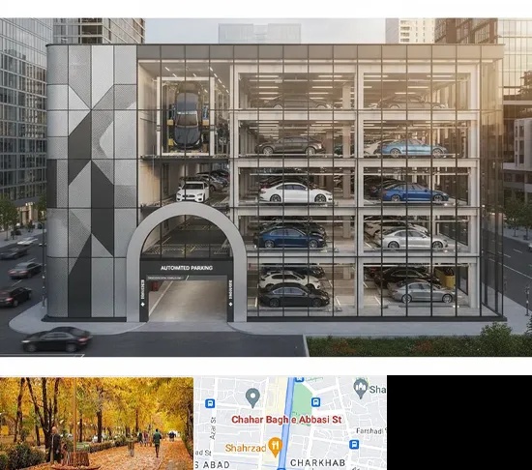The image size is (532, 470).
Task: Open the autumn tree-lined street photo
Action: pyautogui.click(x=97, y=423)
